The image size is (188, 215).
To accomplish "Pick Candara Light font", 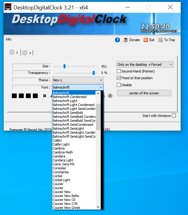I will 74,160.
